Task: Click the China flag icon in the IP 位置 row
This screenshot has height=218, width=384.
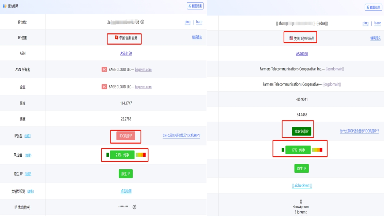Action: point(117,37)
